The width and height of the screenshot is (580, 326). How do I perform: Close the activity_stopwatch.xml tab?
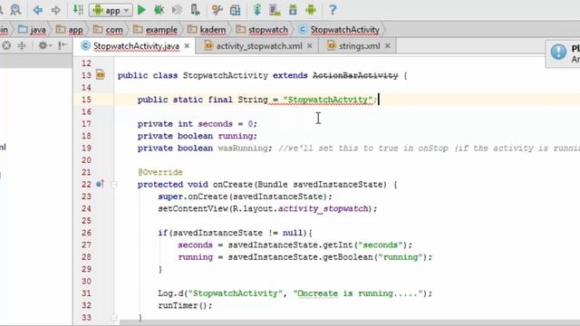tap(310, 46)
